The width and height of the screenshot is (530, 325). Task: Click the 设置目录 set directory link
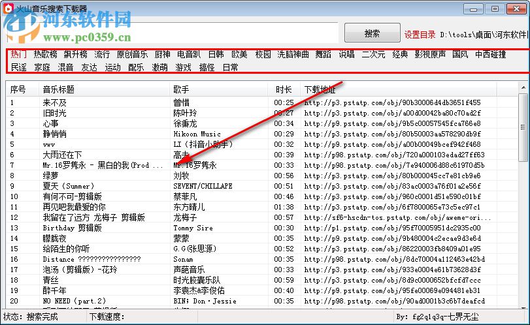(x=420, y=35)
